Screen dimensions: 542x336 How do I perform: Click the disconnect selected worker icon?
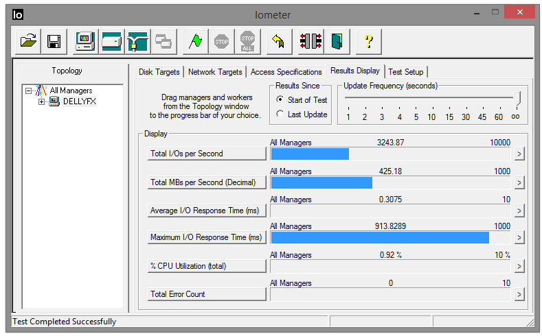point(310,41)
